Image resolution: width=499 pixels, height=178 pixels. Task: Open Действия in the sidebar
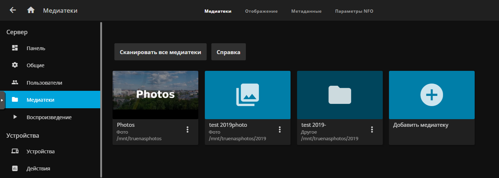(x=38, y=169)
